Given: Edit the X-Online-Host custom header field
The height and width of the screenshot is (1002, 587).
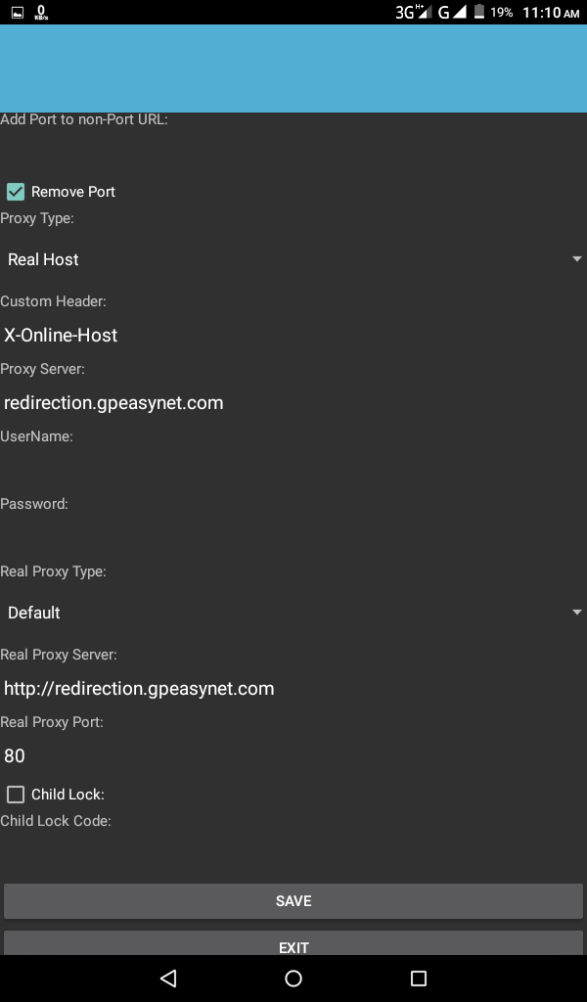Looking at the screenshot, I should click(293, 335).
